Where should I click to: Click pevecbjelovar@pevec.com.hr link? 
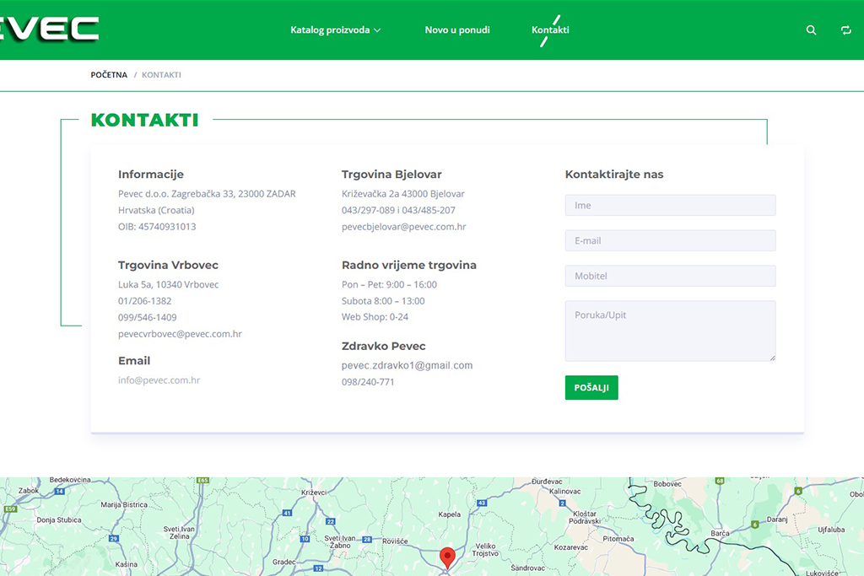406,226
